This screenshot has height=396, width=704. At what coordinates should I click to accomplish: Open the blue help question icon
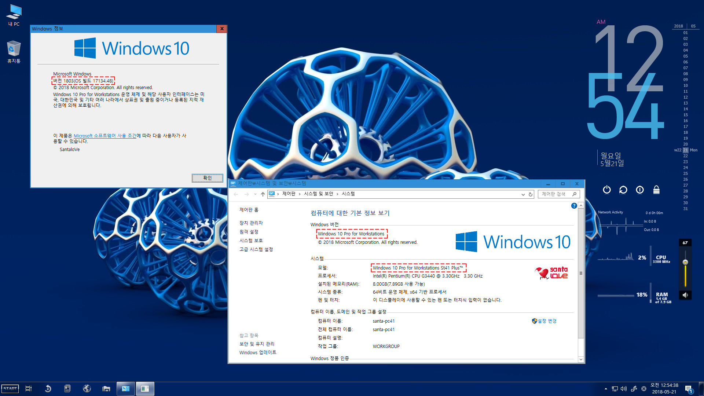pos(574,206)
